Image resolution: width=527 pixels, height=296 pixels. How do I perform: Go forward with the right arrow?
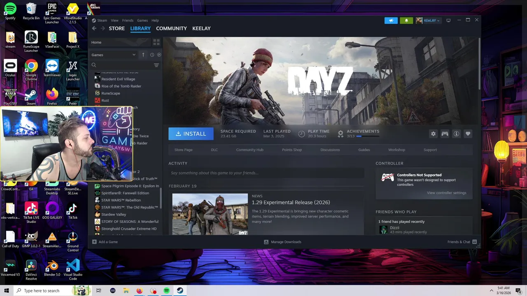pos(102,28)
